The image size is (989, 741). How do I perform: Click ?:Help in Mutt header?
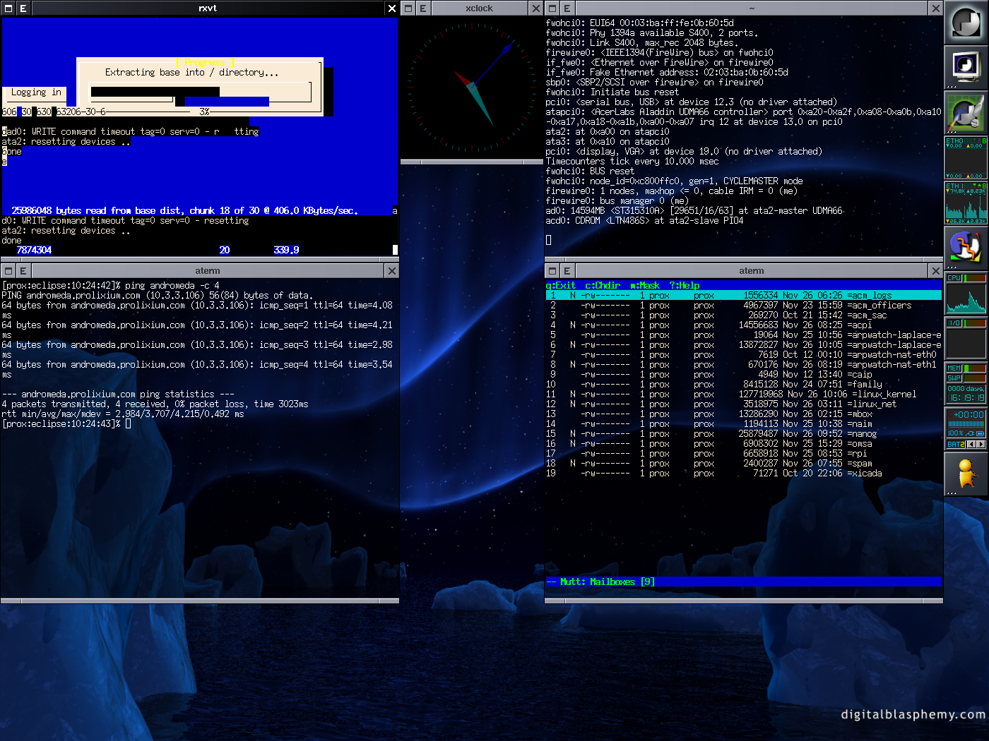coord(685,286)
